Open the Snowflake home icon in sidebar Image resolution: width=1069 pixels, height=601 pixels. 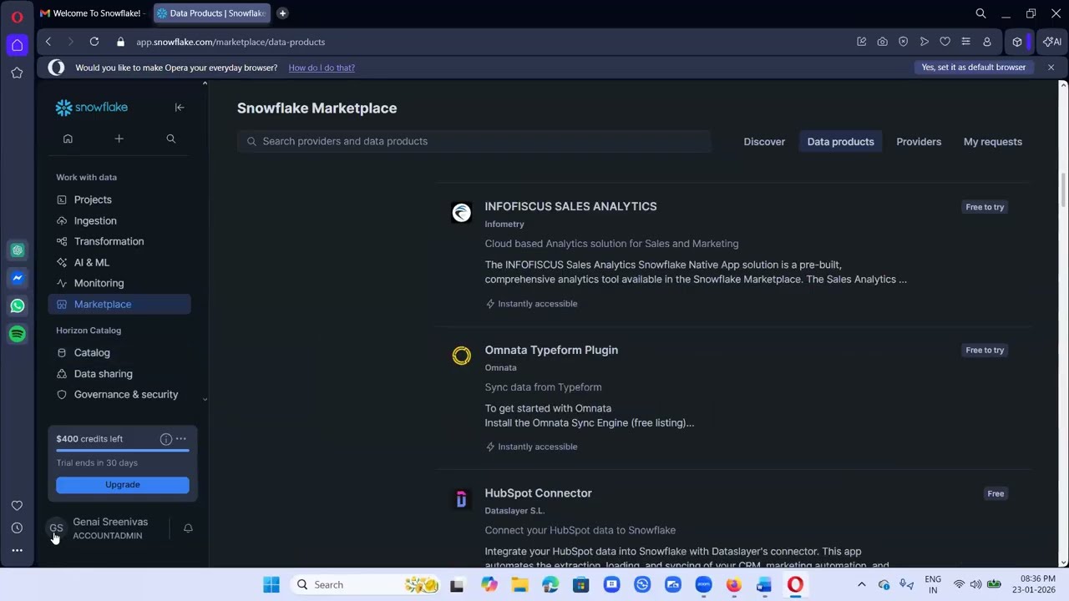coord(68,139)
